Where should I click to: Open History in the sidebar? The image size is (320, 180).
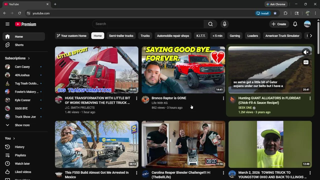[x=24, y=147]
